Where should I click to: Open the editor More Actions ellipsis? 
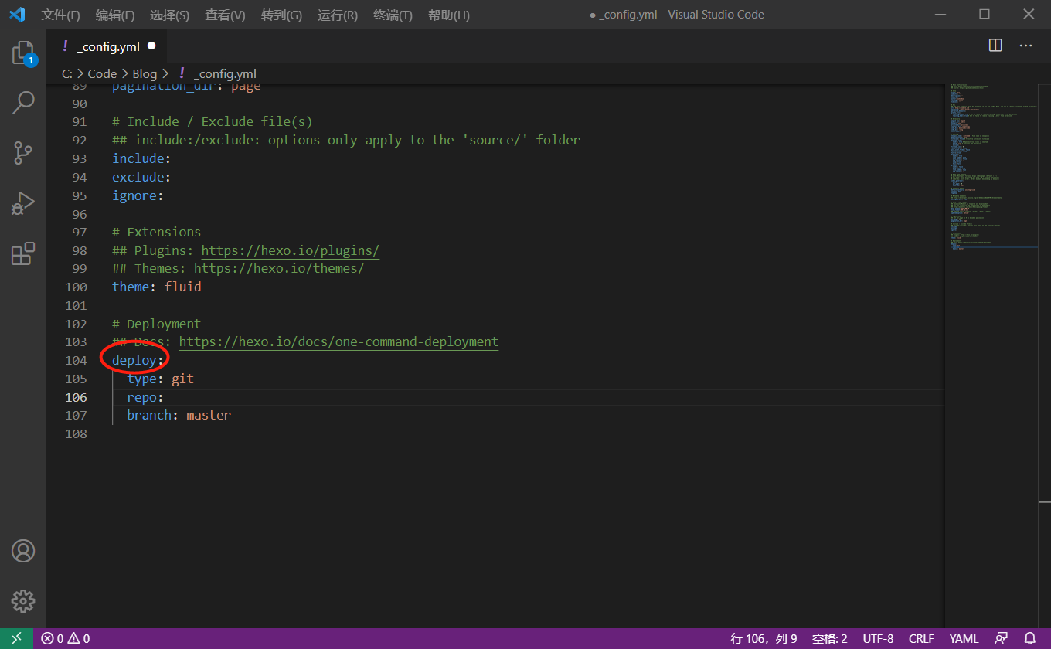1025,46
